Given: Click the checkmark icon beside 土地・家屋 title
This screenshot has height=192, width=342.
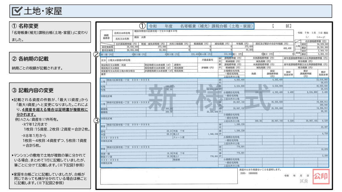Looking at the screenshot, I should 17,11.
